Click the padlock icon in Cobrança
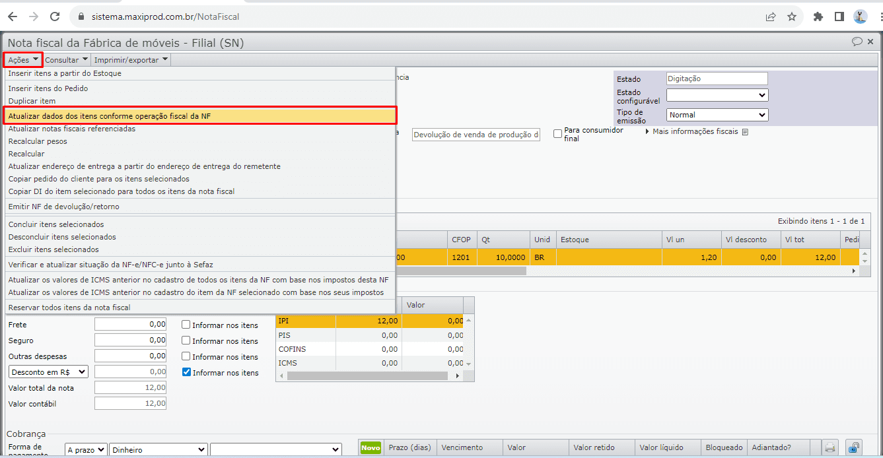The height and width of the screenshot is (458, 883). [x=854, y=447]
